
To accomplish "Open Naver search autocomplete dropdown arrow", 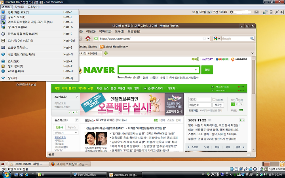I will 196,70.
